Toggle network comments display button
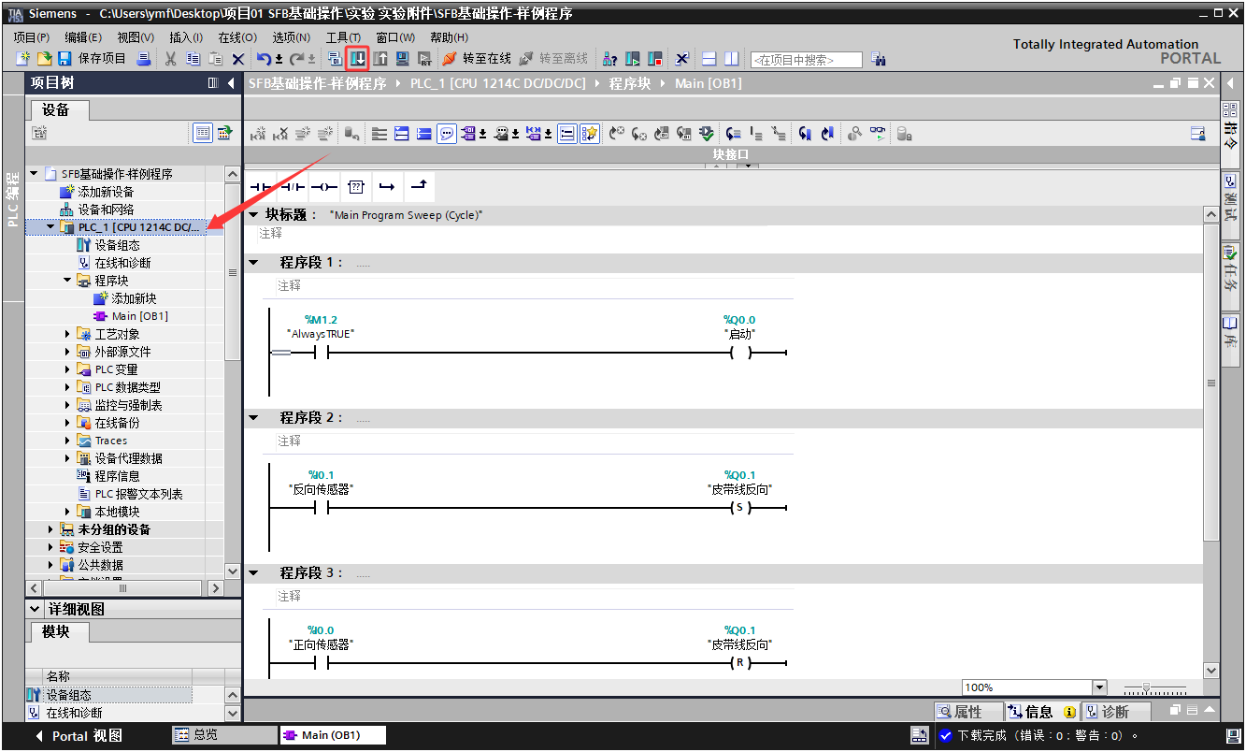The width and height of the screenshot is (1246, 752). 566,134
